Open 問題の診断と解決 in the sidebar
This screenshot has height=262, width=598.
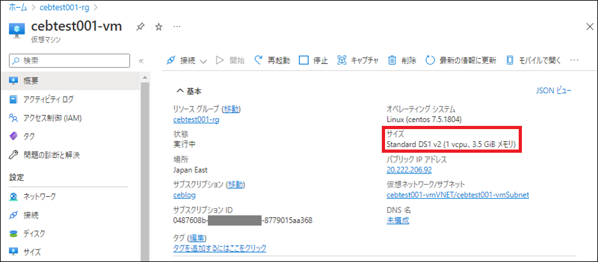[x=70, y=155]
